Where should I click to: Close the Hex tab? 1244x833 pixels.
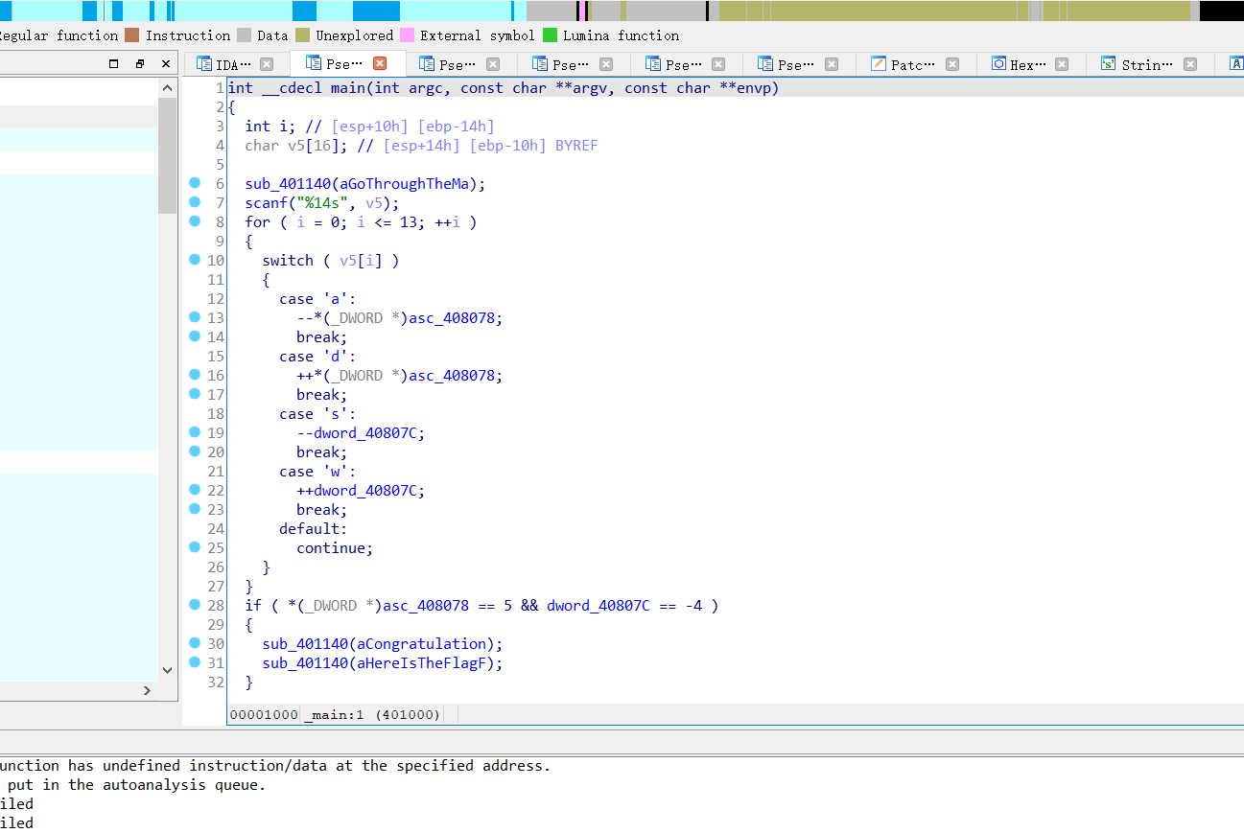[1062, 64]
